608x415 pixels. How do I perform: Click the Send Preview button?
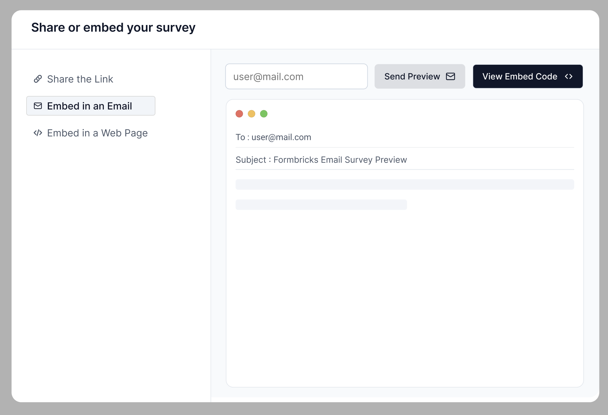(420, 76)
